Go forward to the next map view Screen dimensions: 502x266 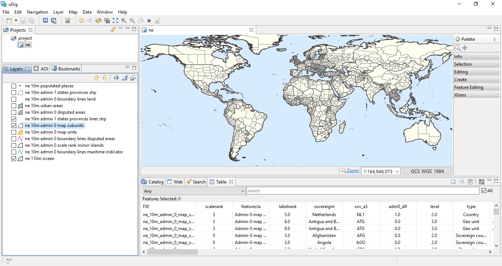tap(90, 21)
